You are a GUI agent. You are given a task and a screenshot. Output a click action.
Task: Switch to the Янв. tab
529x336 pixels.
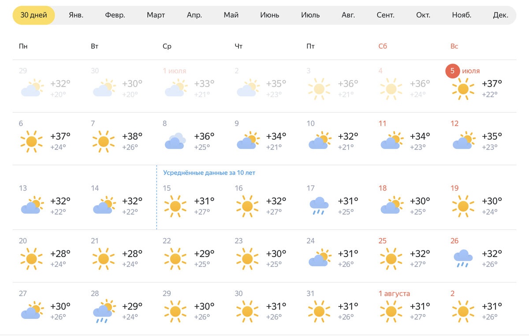[x=76, y=15]
